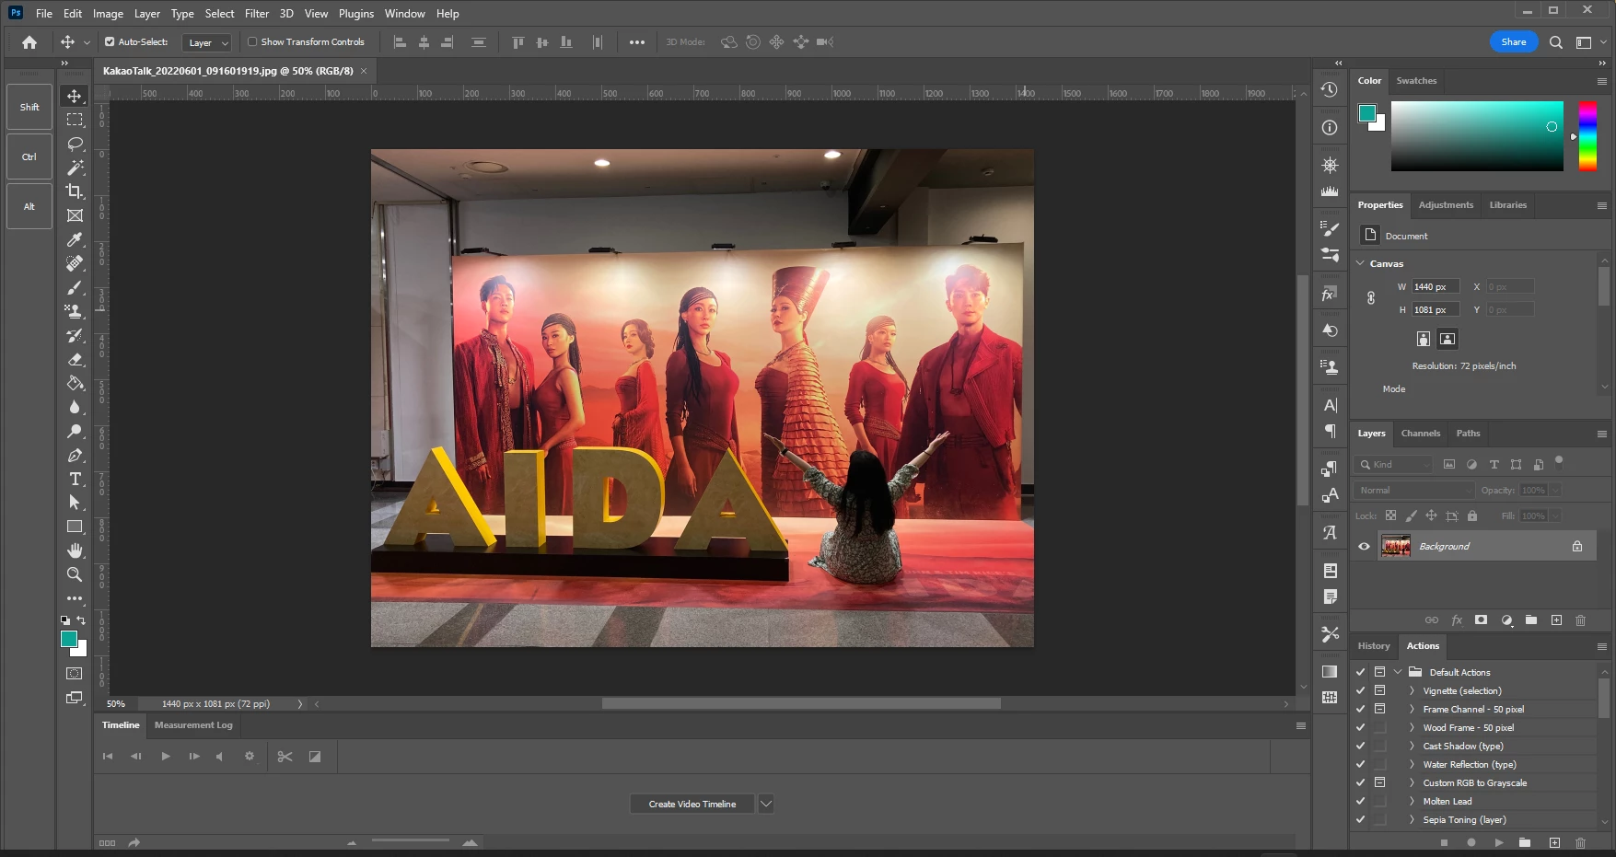1616x857 pixels.
Task: Activate the Hand tool
Action: [75, 550]
